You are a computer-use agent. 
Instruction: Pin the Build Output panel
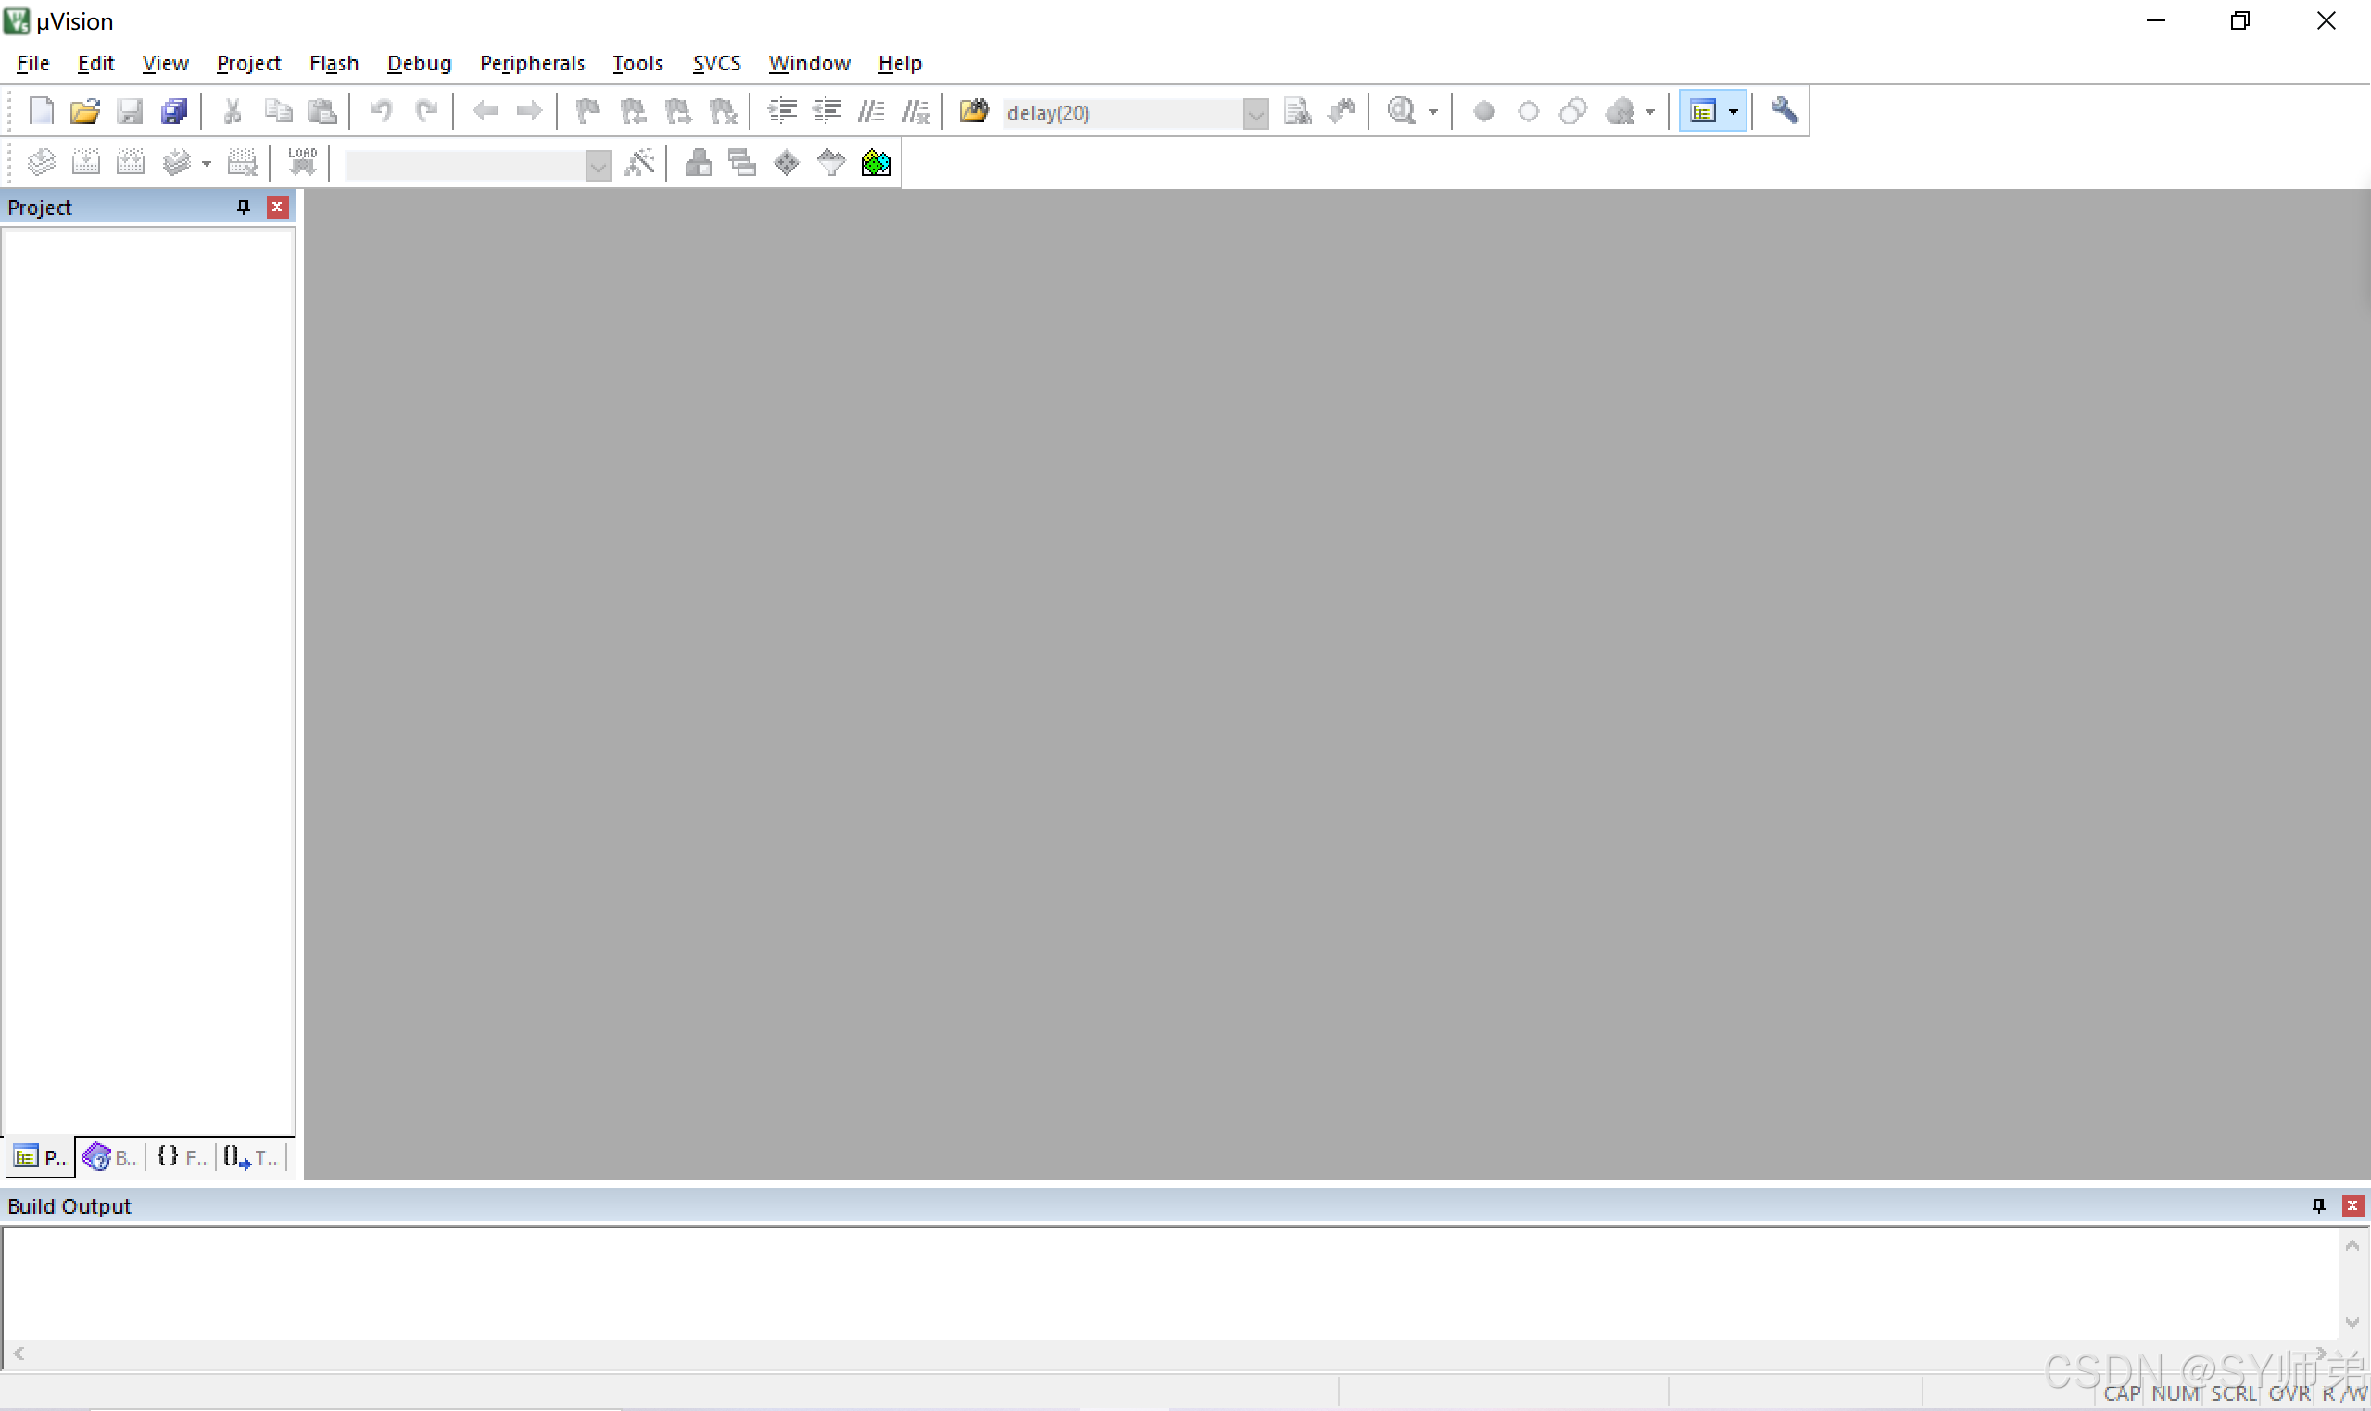click(x=2319, y=1205)
